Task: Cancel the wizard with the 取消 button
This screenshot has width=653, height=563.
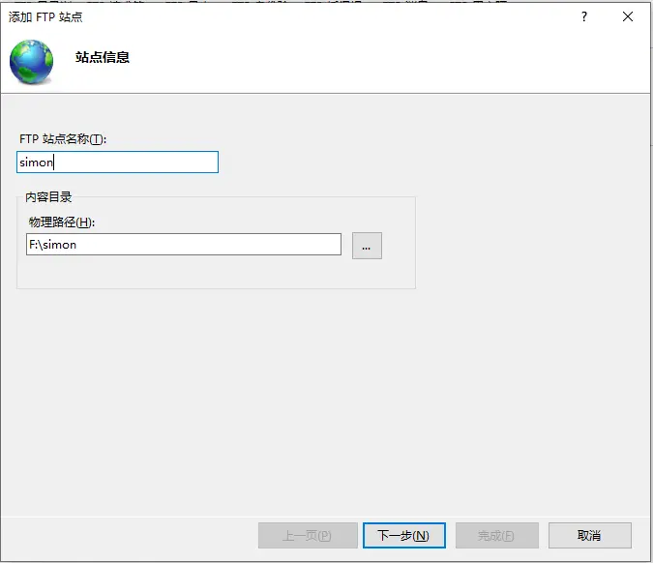Action: coord(590,536)
